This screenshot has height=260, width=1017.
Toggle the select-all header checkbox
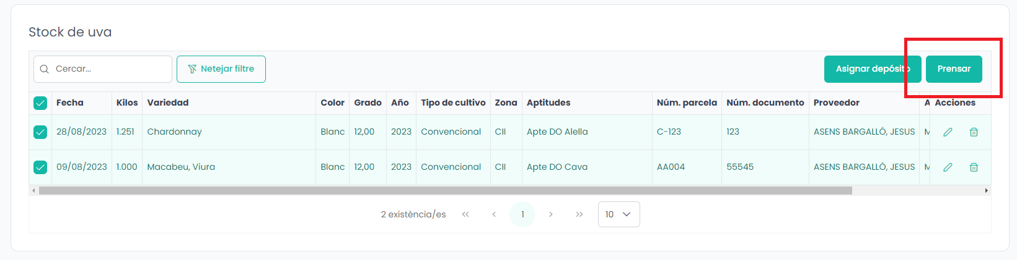pos(40,103)
